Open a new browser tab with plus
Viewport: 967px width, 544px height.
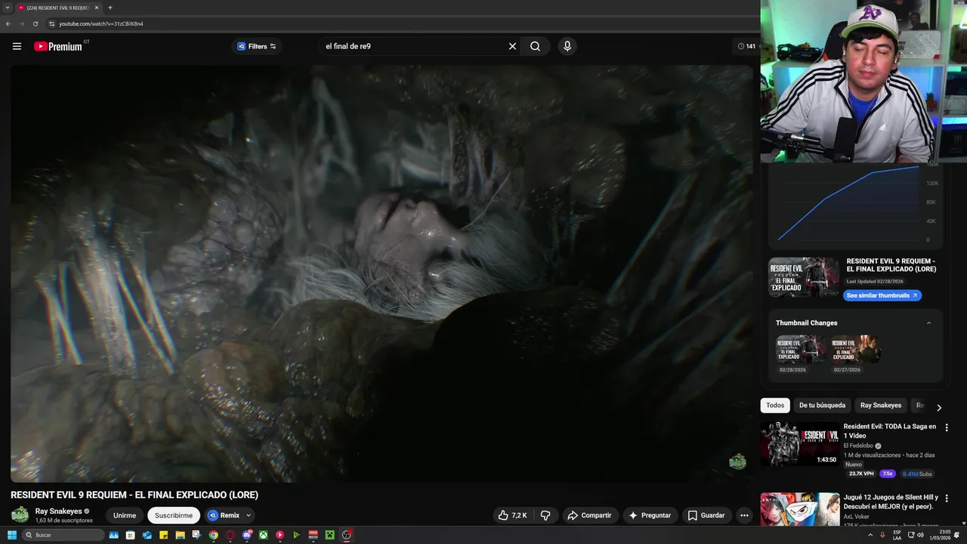coord(110,8)
